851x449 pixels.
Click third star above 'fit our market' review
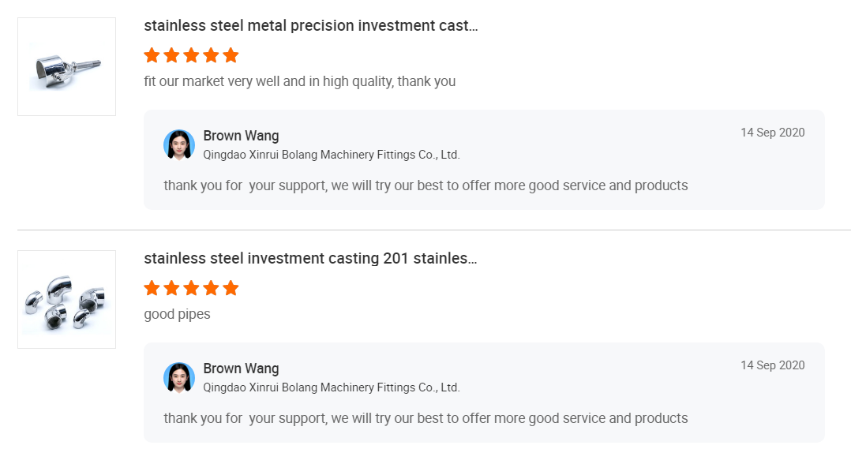[191, 55]
